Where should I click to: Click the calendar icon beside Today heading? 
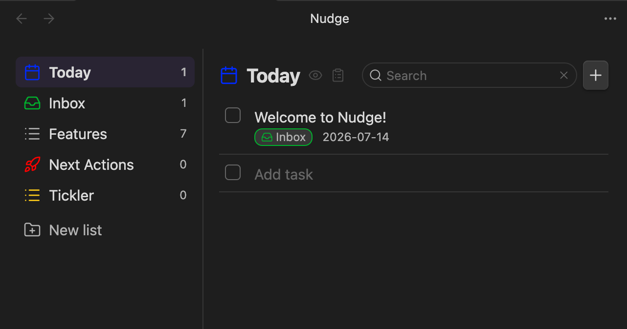pyautogui.click(x=229, y=76)
